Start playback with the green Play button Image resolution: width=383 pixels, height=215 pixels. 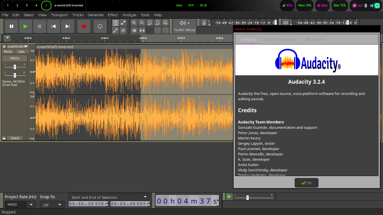click(26, 26)
